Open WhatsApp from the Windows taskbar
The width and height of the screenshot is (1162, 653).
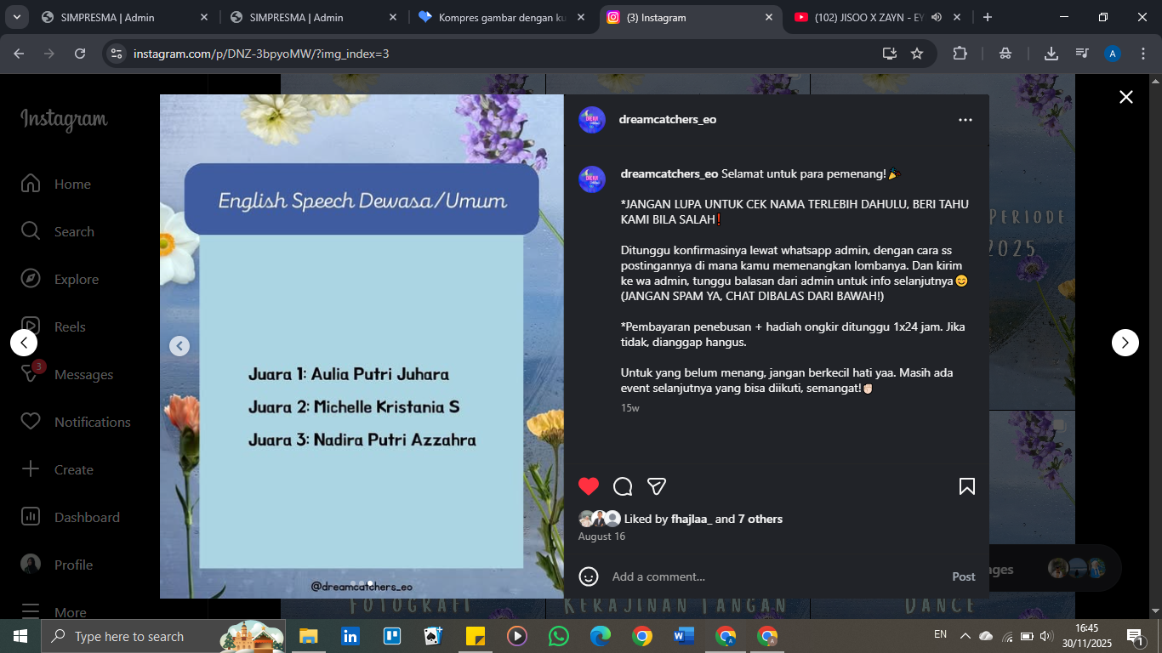pyautogui.click(x=558, y=636)
